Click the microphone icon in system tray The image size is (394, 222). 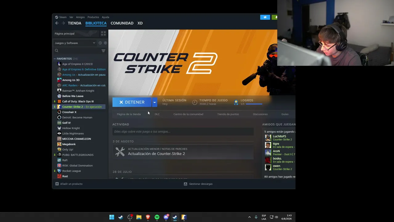click(256, 217)
